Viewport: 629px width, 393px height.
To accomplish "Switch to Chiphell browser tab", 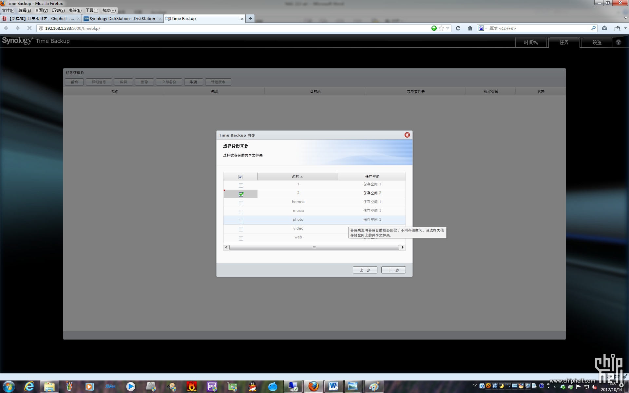I will pyautogui.click(x=41, y=19).
